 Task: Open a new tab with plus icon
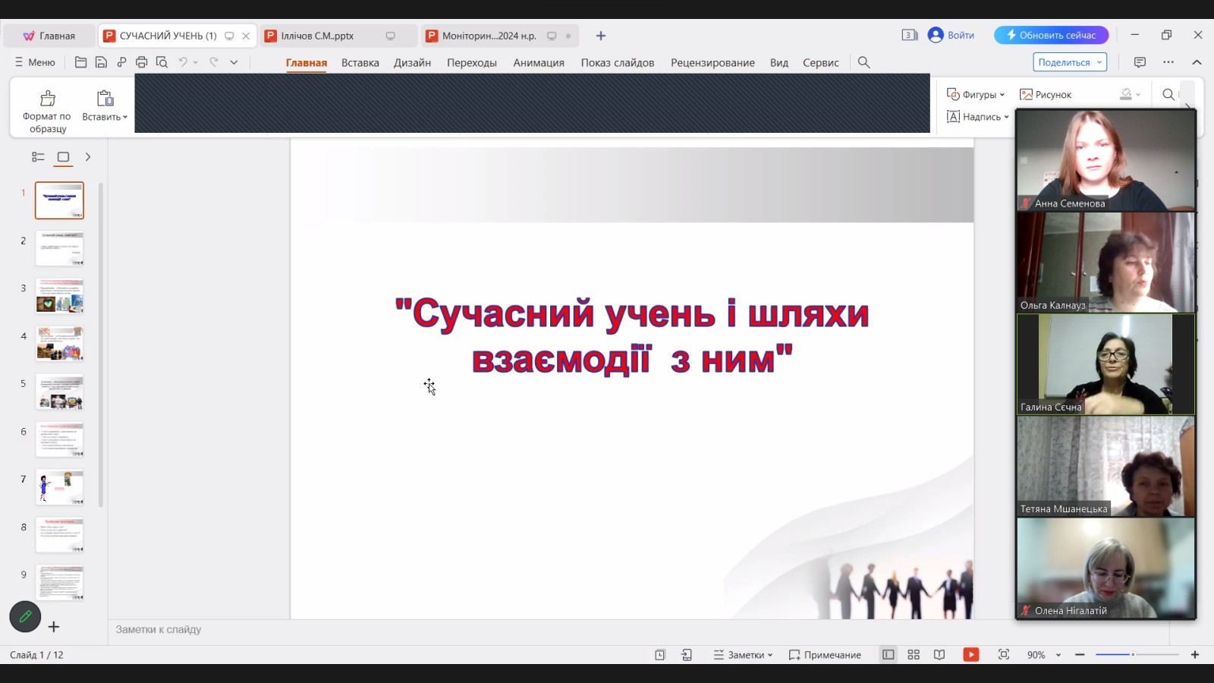[x=601, y=36]
